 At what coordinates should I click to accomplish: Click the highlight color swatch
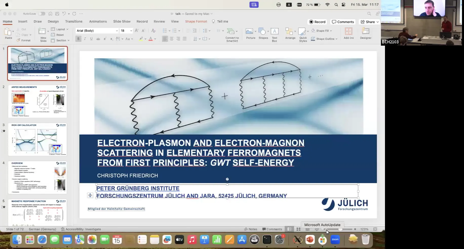[141, 39]
